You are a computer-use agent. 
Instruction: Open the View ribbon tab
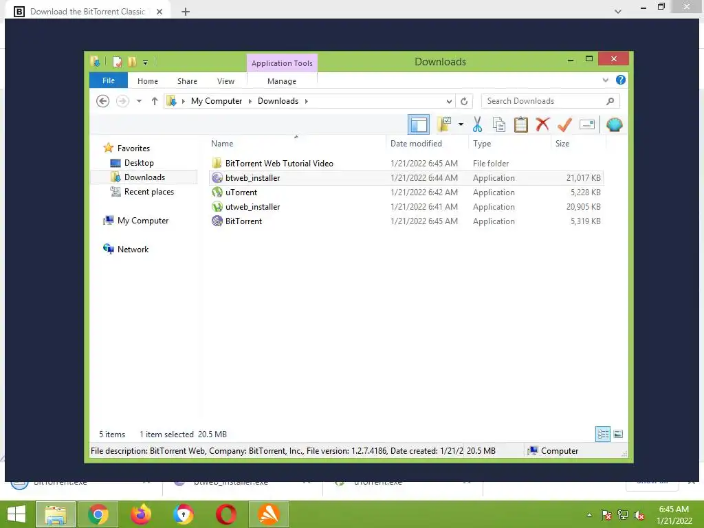coord(225,81)
